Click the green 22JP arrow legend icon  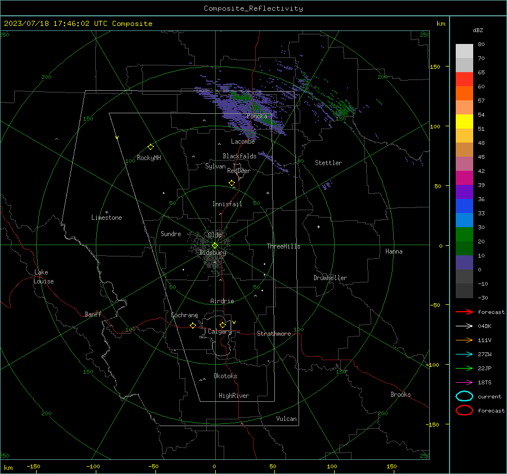tap(464, 368)
